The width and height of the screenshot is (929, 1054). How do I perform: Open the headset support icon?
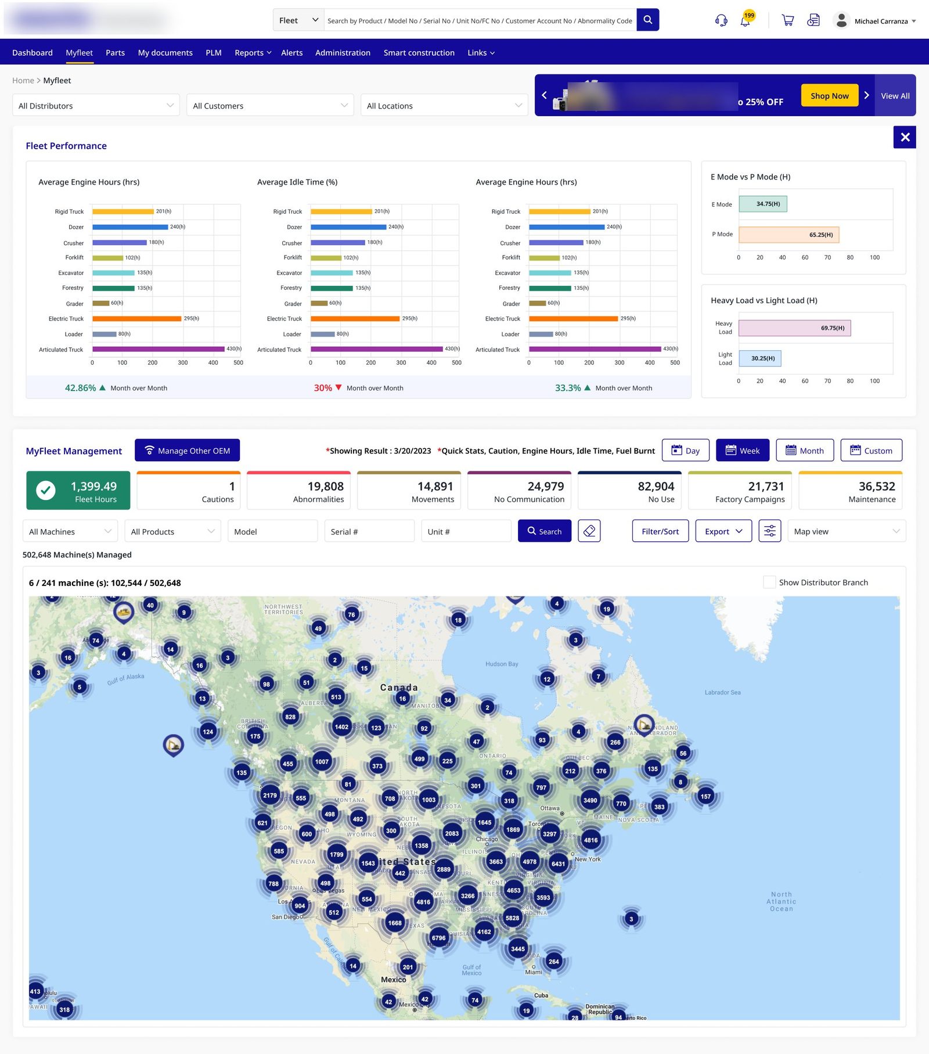[721, 20]
